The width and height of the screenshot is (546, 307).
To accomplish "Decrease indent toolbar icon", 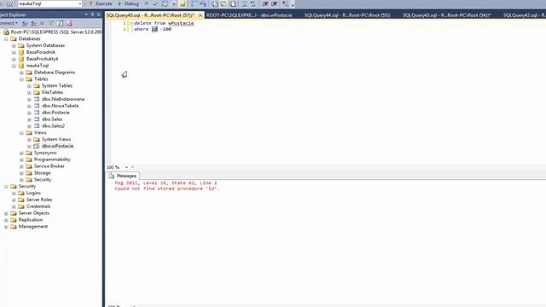I will (265, 3).
